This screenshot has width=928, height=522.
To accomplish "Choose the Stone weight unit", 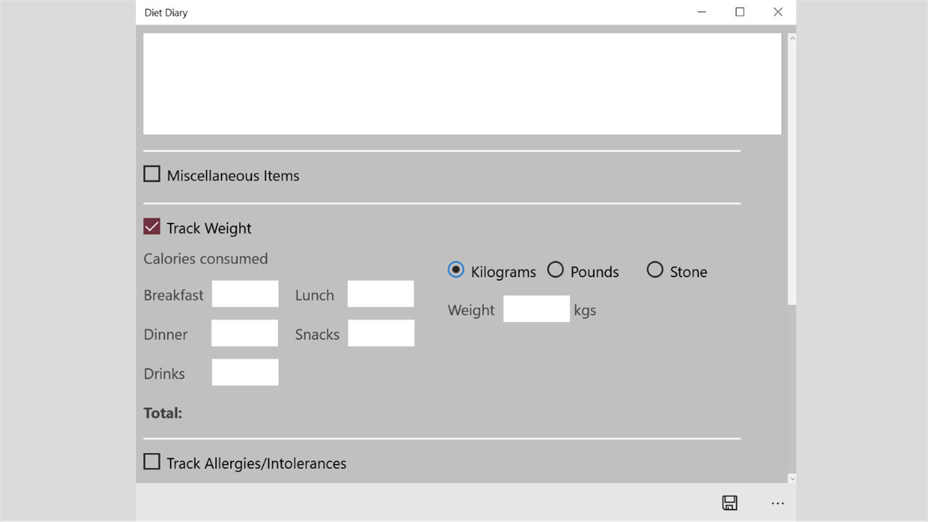I will 655,270.
